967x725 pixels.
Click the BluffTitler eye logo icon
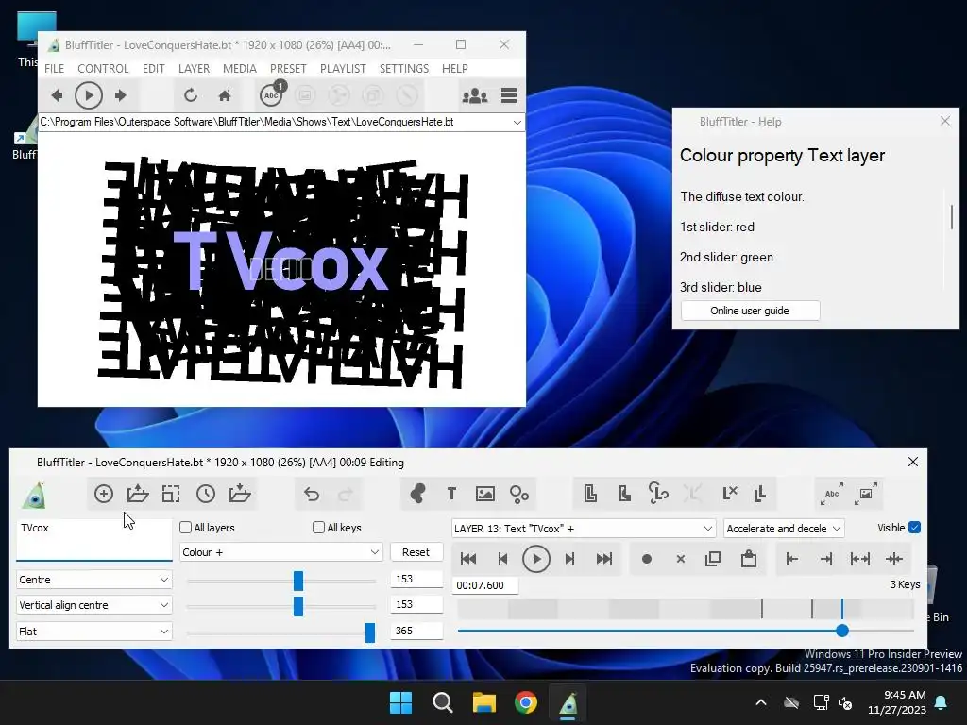(35, 495)
